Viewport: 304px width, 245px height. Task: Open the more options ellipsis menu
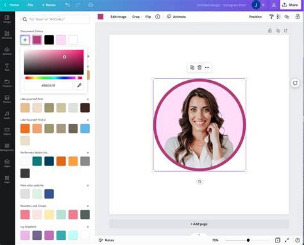(207, 67)
